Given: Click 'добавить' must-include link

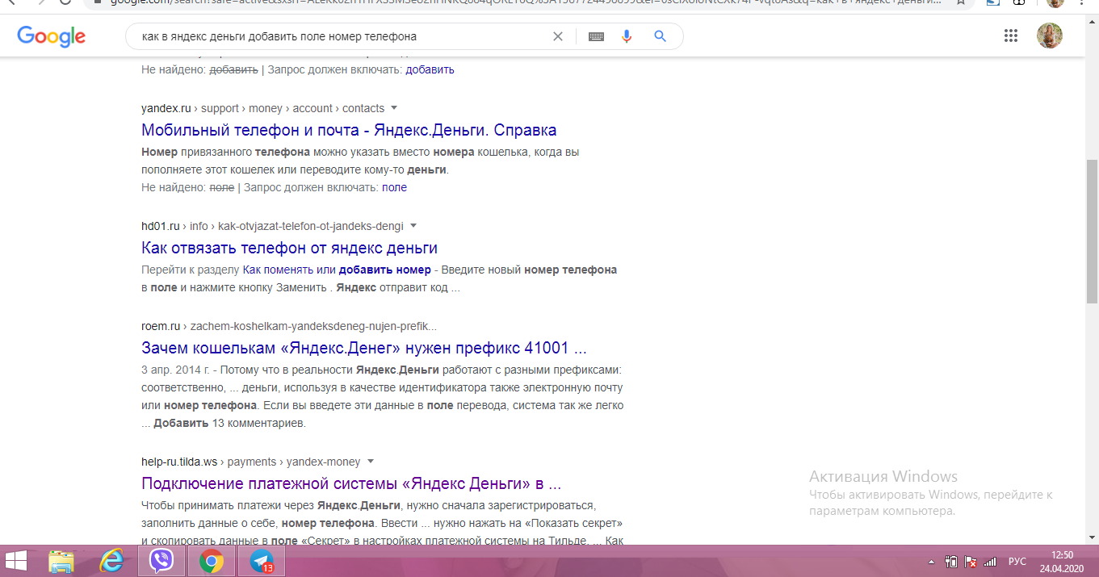Looking at the screenshot, I should (x=430, y=69).
